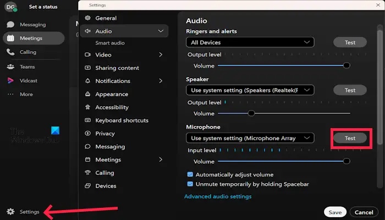Screen dimensions: 385x220
Task: Open the Speaker device dropdown
Action: point(250,90)
